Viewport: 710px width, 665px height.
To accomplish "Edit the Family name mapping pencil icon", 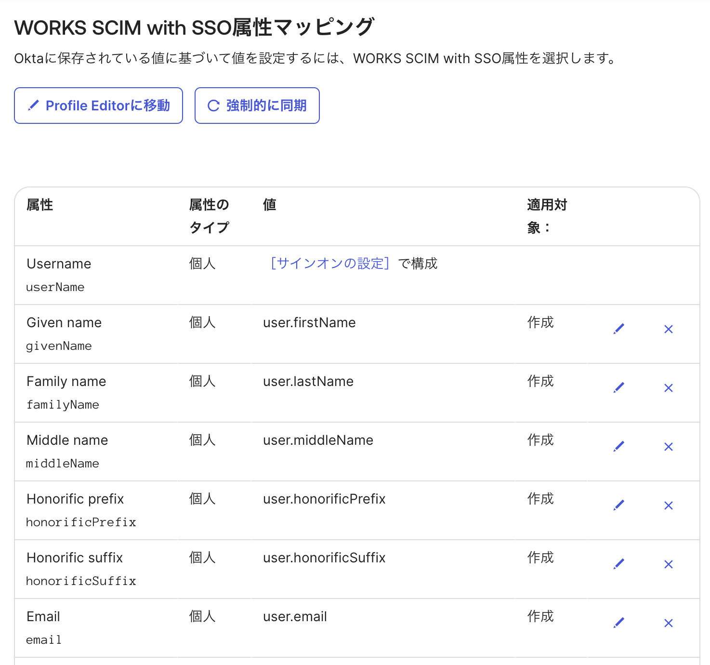I will click(619, 388).
